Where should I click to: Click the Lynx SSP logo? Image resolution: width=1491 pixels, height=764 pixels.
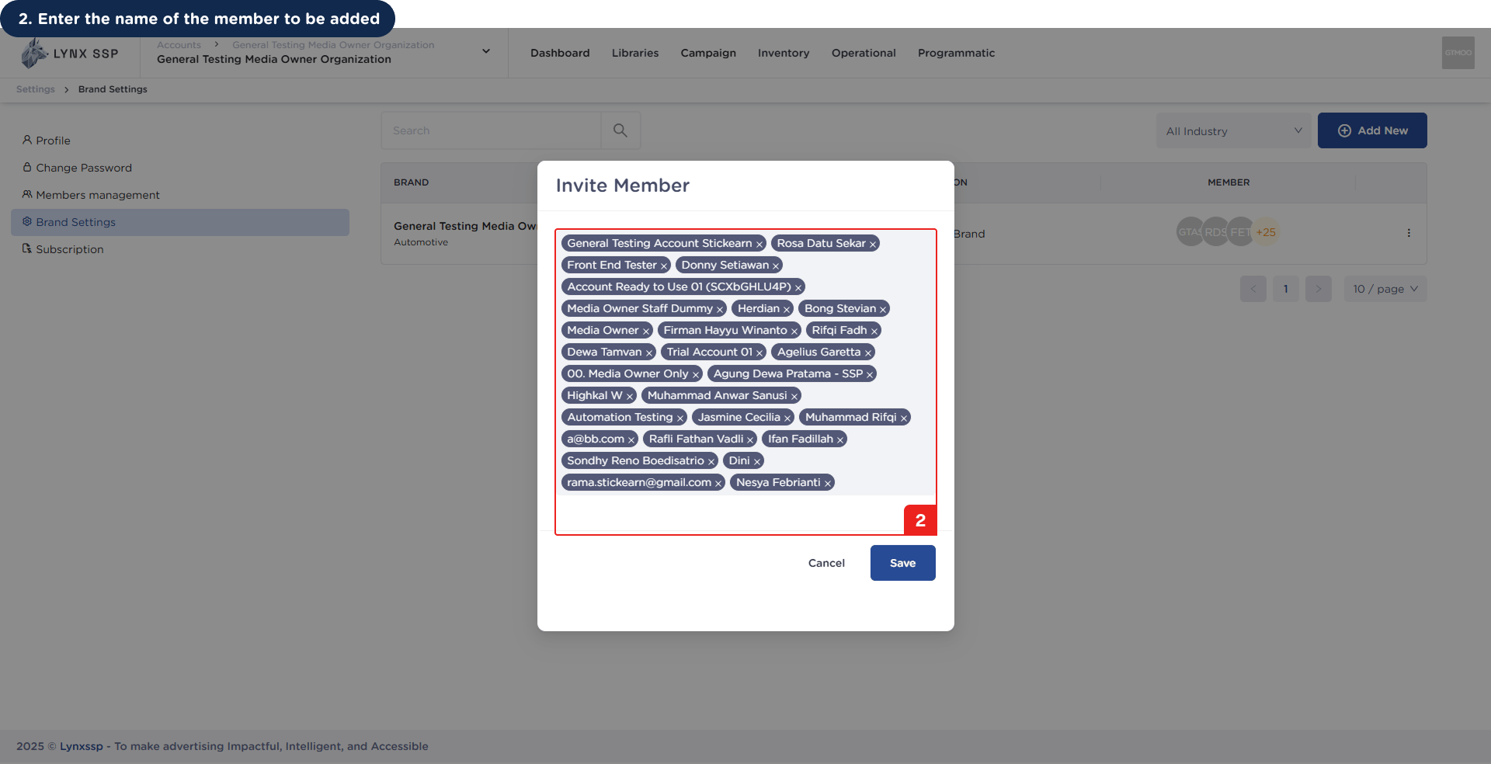pyautogui.click(x=70, y=53)
